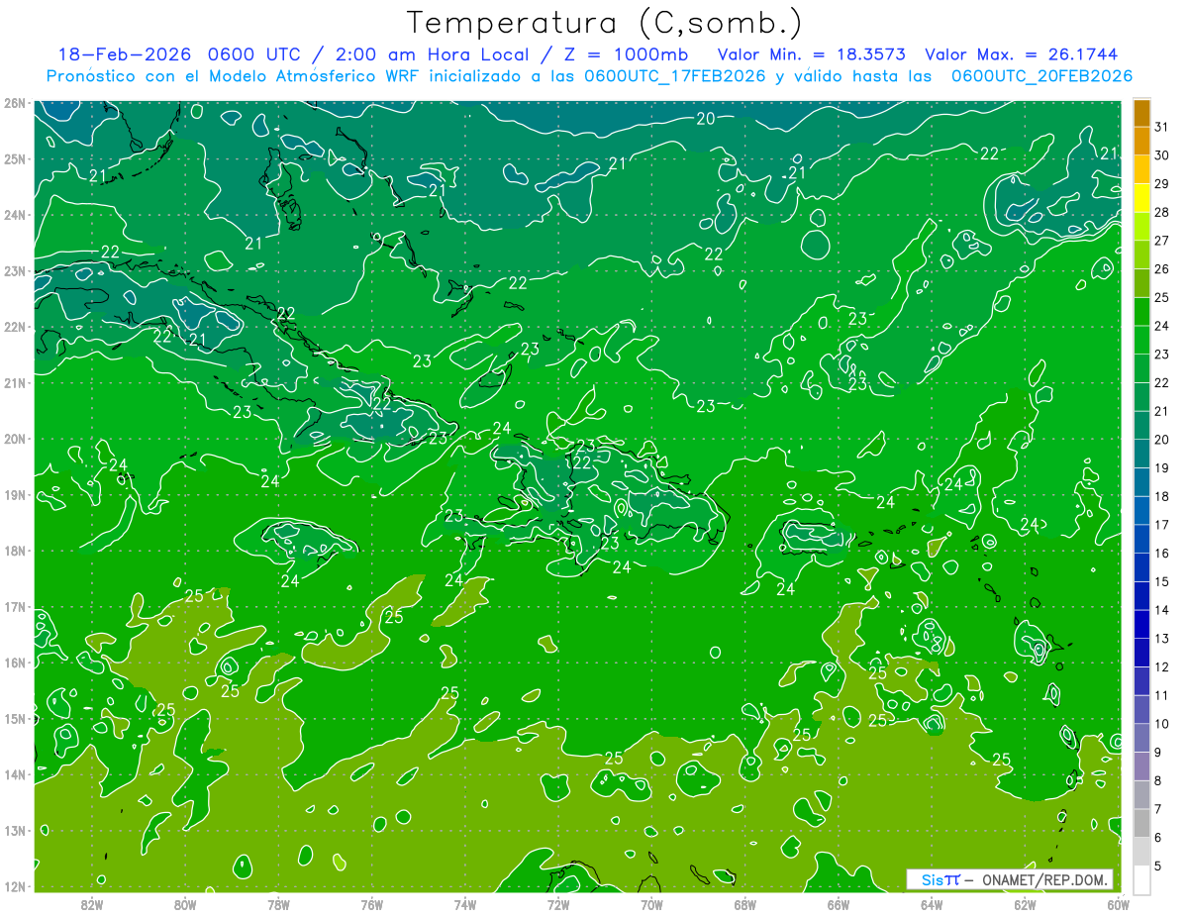Select the green 24 degree legend swatch
This screenshot has height=918, width=1188.
click(1141, 312)
